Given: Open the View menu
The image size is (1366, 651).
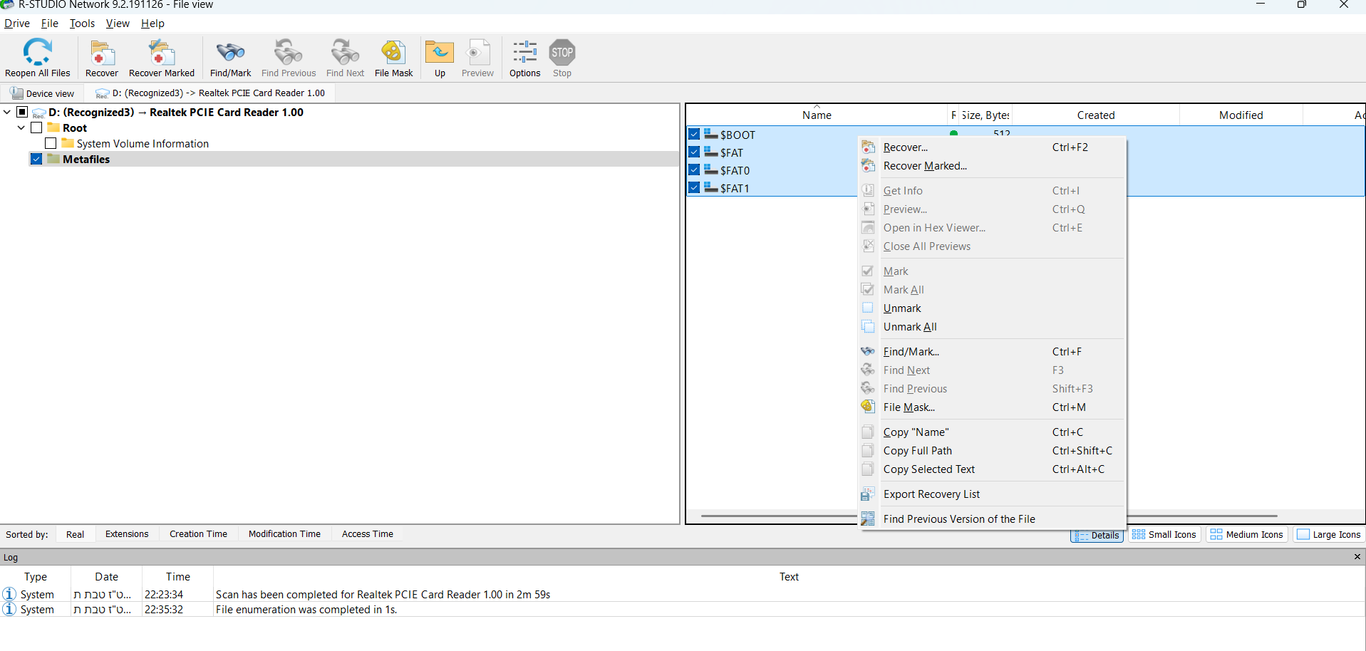Looking at the screenshot, I should 118,24.
